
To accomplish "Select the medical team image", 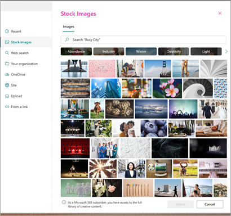I will (x=105, y=148).
